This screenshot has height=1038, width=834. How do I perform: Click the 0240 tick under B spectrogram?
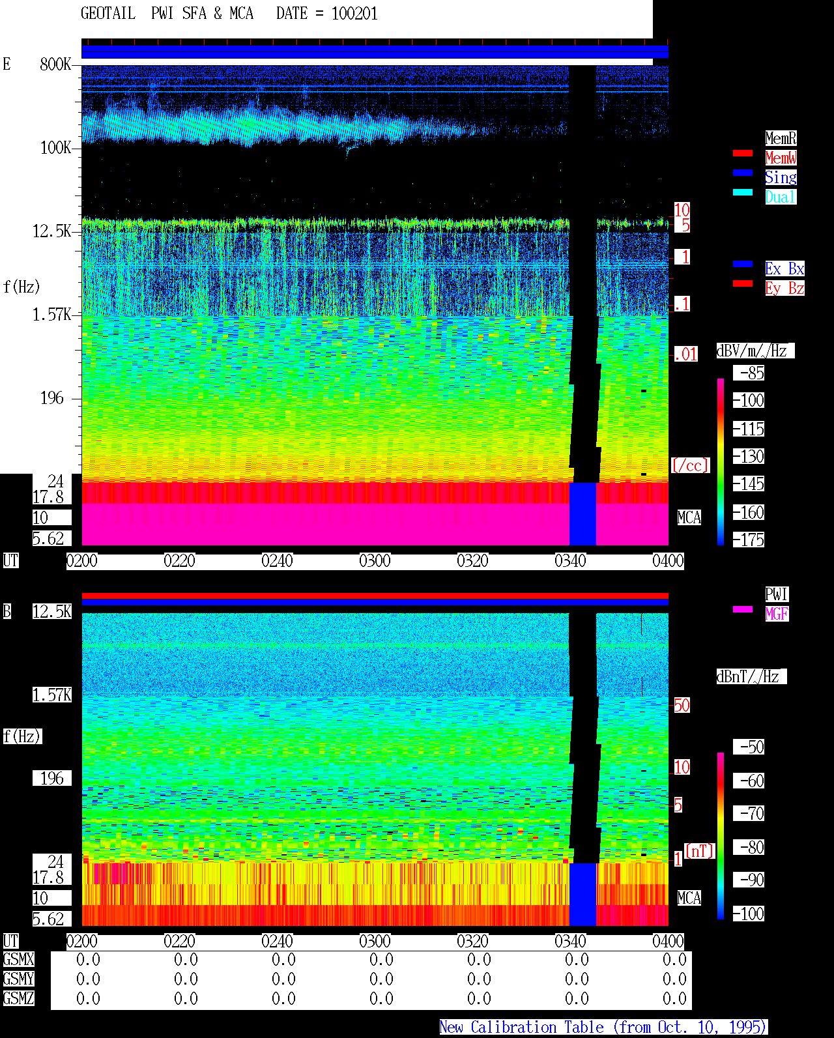point(277,941)
